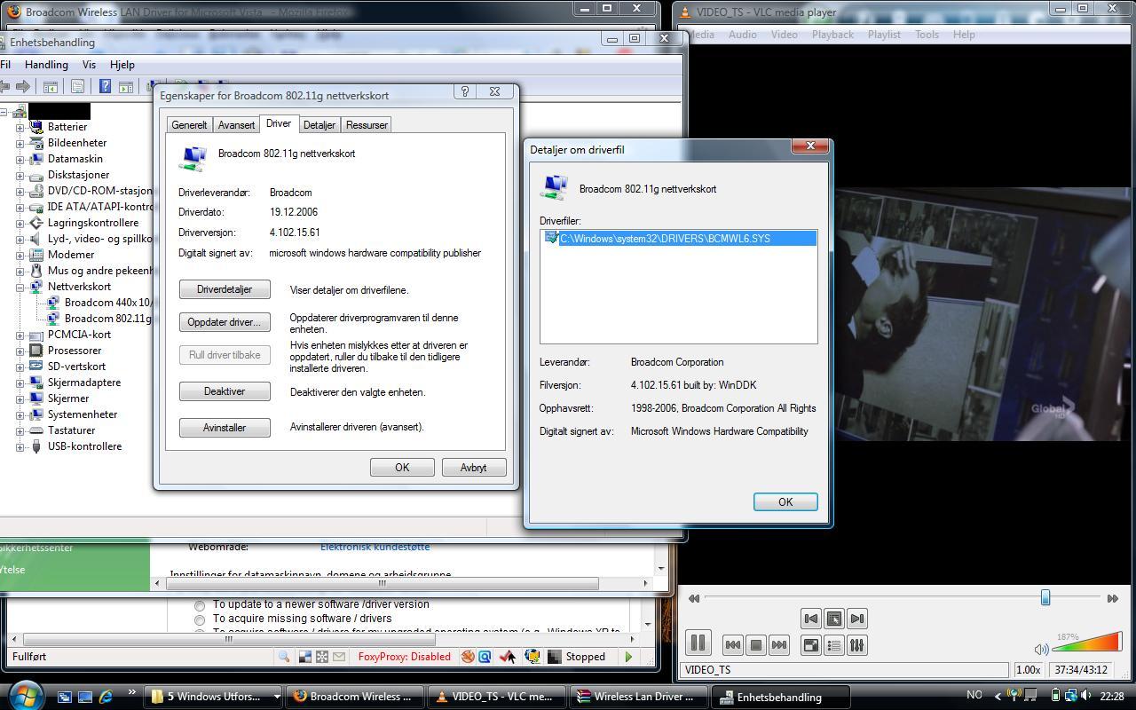This screenshot has height=710, width=1136.
Task: Expand the Prosessorer tree node
Action: tap(20, 351)
